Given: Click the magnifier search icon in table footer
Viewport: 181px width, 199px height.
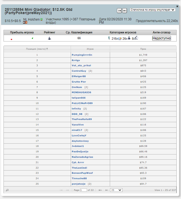Looking at the screenshot, I should point(7,190).
